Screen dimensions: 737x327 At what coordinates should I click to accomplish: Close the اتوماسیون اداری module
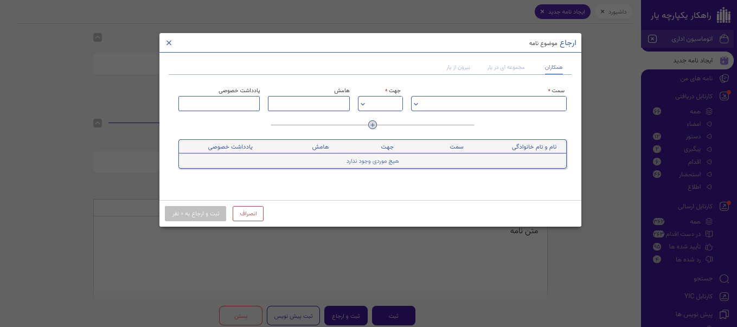click(x=652, y=39)
